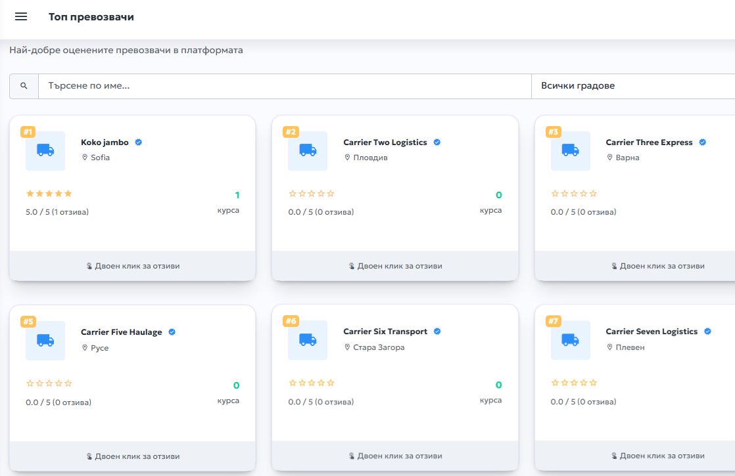The image size is (735, 476).
Task: Click the Carrier Two Logistics name
Action: (x=385, y=142)
